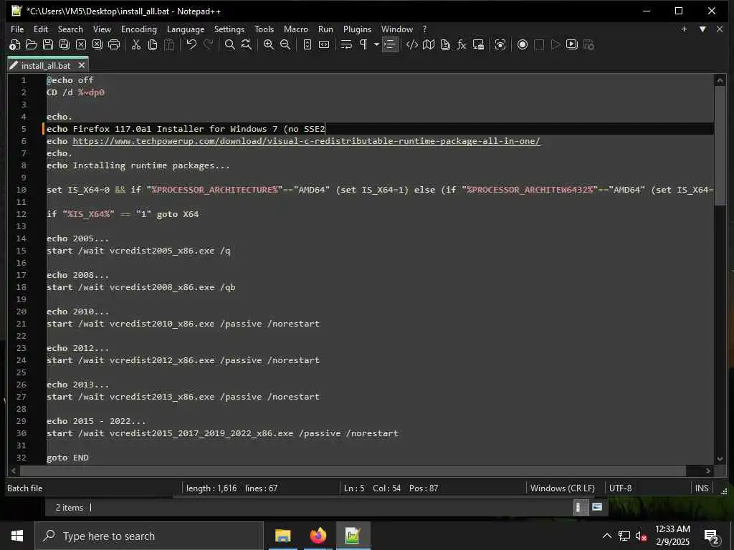Undo the last edit via toolbar arrow
The image size is (734, 550).
[191, 45]
